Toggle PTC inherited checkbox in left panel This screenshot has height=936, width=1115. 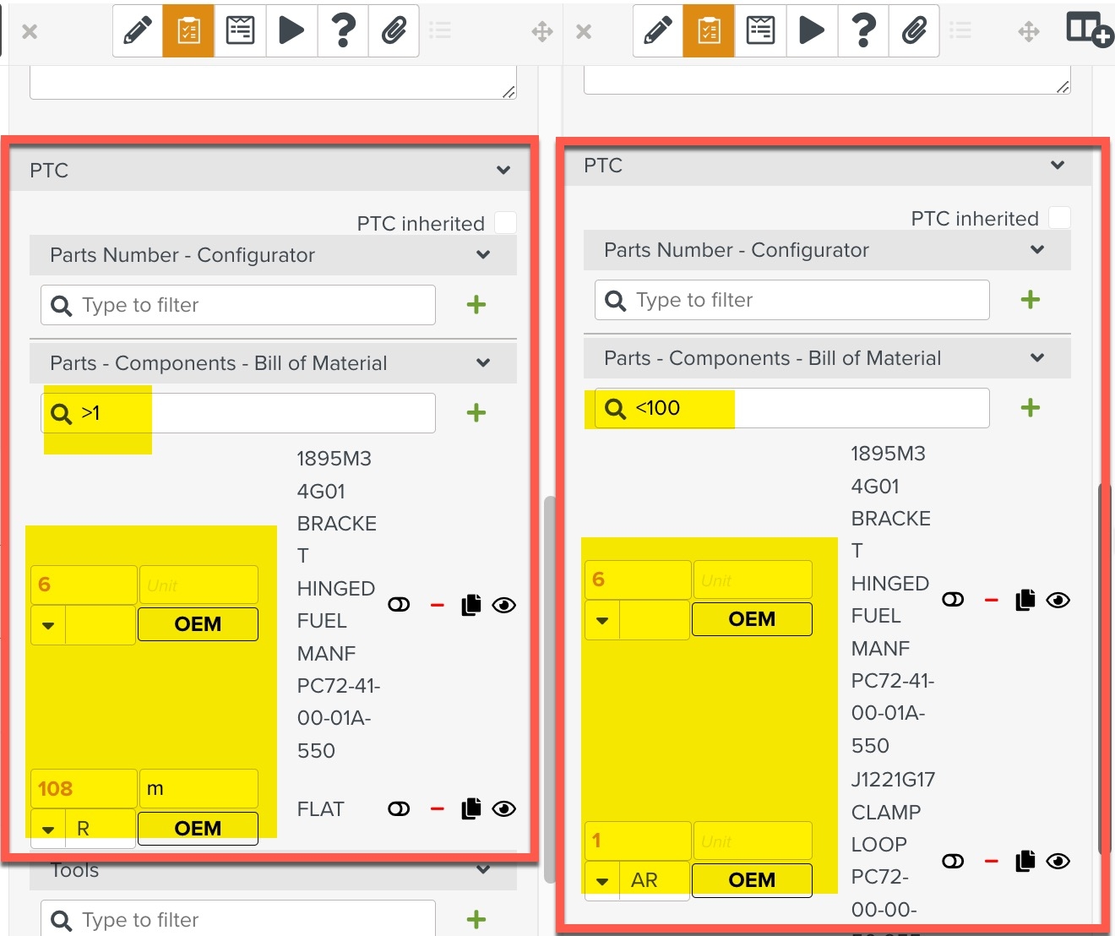pos(505,223)
